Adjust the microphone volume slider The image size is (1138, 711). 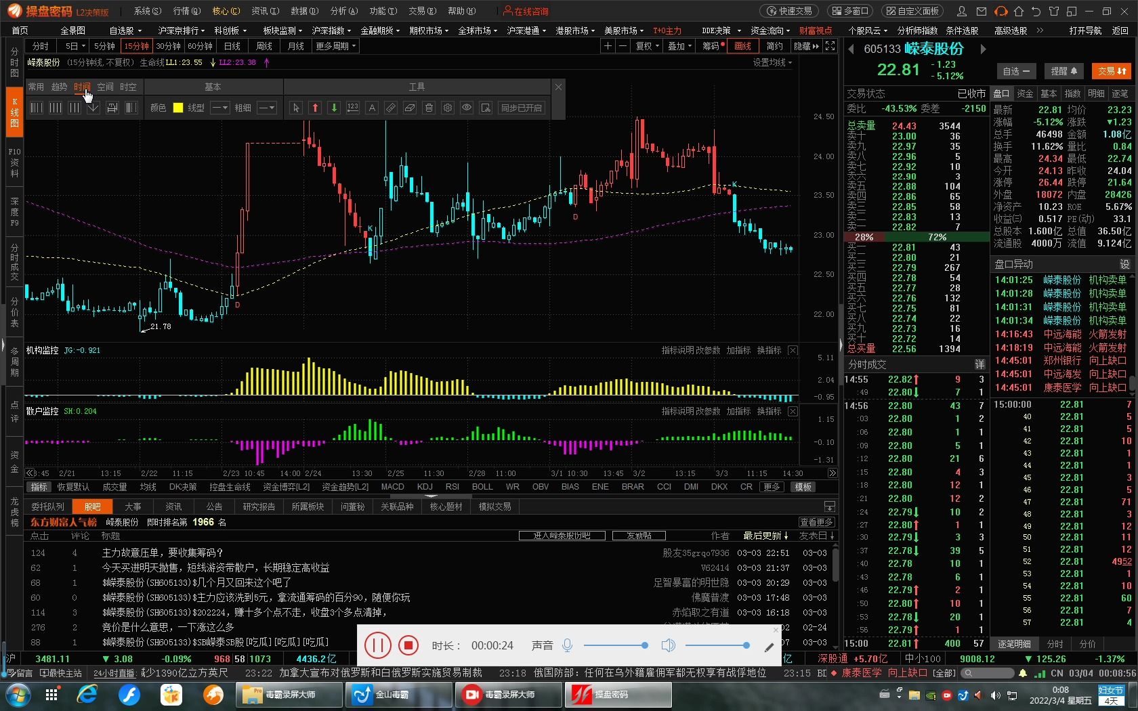pos(615,645)
